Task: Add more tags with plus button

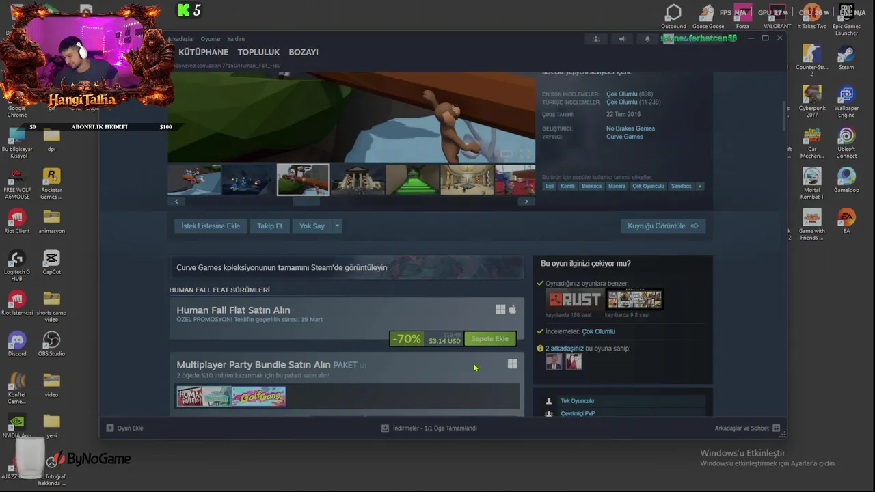Action: (x=699, y=186)
